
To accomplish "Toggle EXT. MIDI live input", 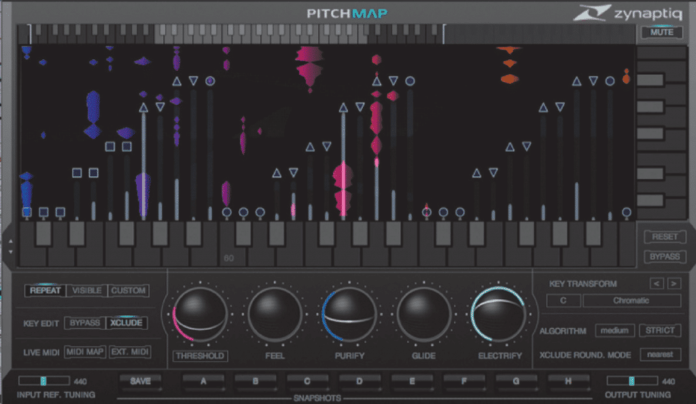I will click(130, 352).
